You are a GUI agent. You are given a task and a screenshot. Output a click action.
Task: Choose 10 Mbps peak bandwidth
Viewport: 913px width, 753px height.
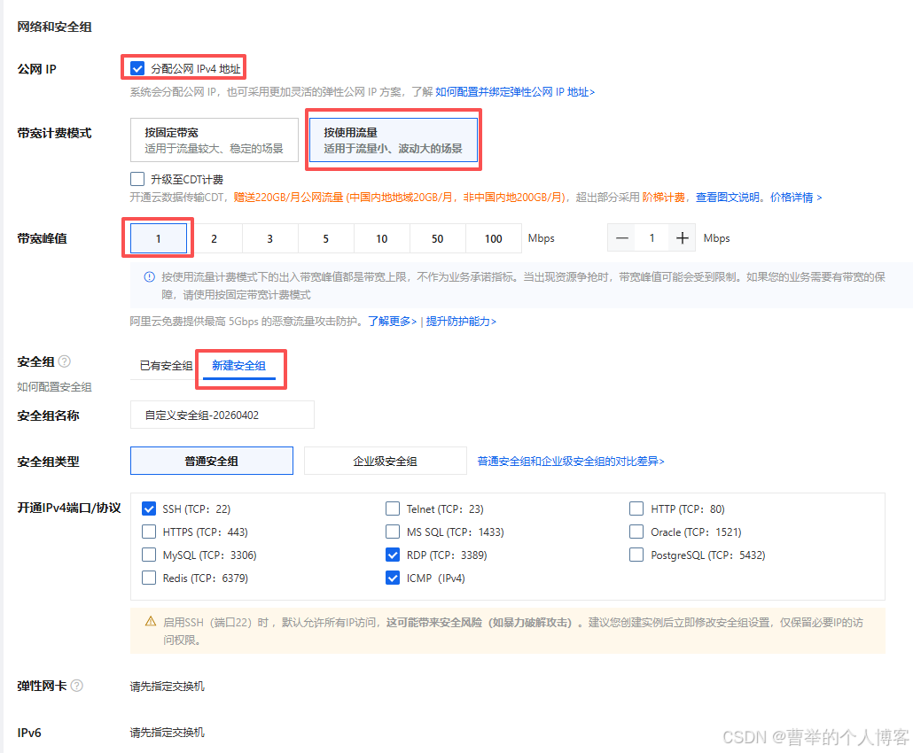point(382,238)
